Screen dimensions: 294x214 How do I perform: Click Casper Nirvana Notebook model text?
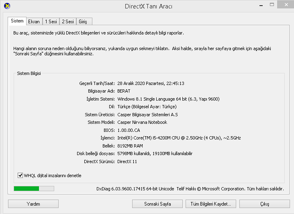142,122
